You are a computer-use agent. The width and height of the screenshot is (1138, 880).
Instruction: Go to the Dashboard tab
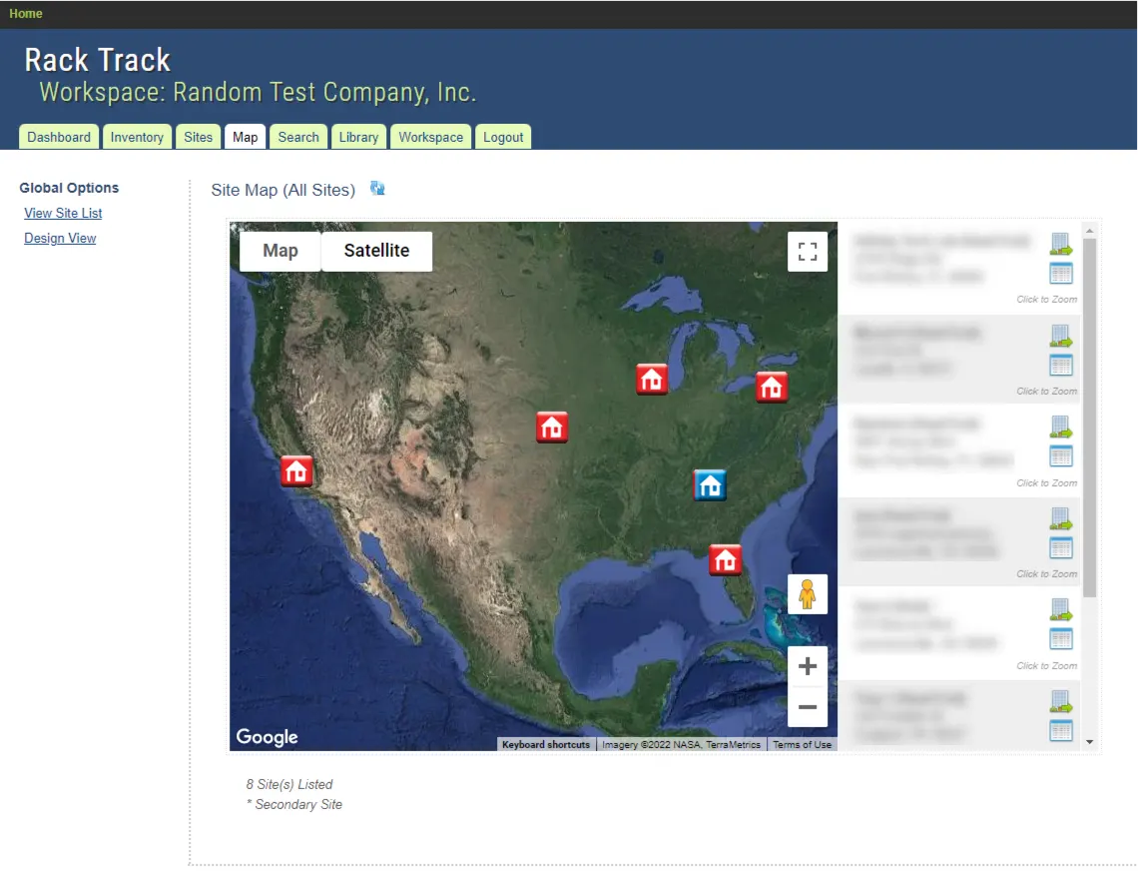(x=59, y=137)
